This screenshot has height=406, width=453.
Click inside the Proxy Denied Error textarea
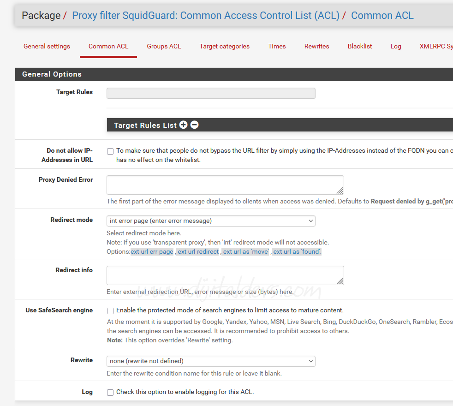pos(225,185)
